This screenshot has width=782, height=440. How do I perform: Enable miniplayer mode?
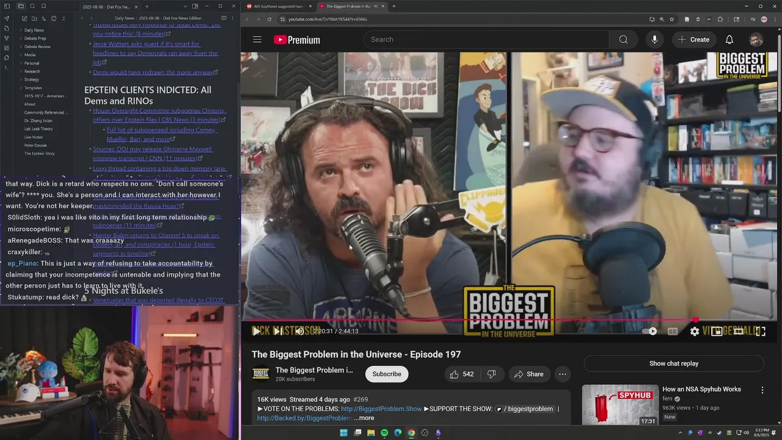point(717,331)
